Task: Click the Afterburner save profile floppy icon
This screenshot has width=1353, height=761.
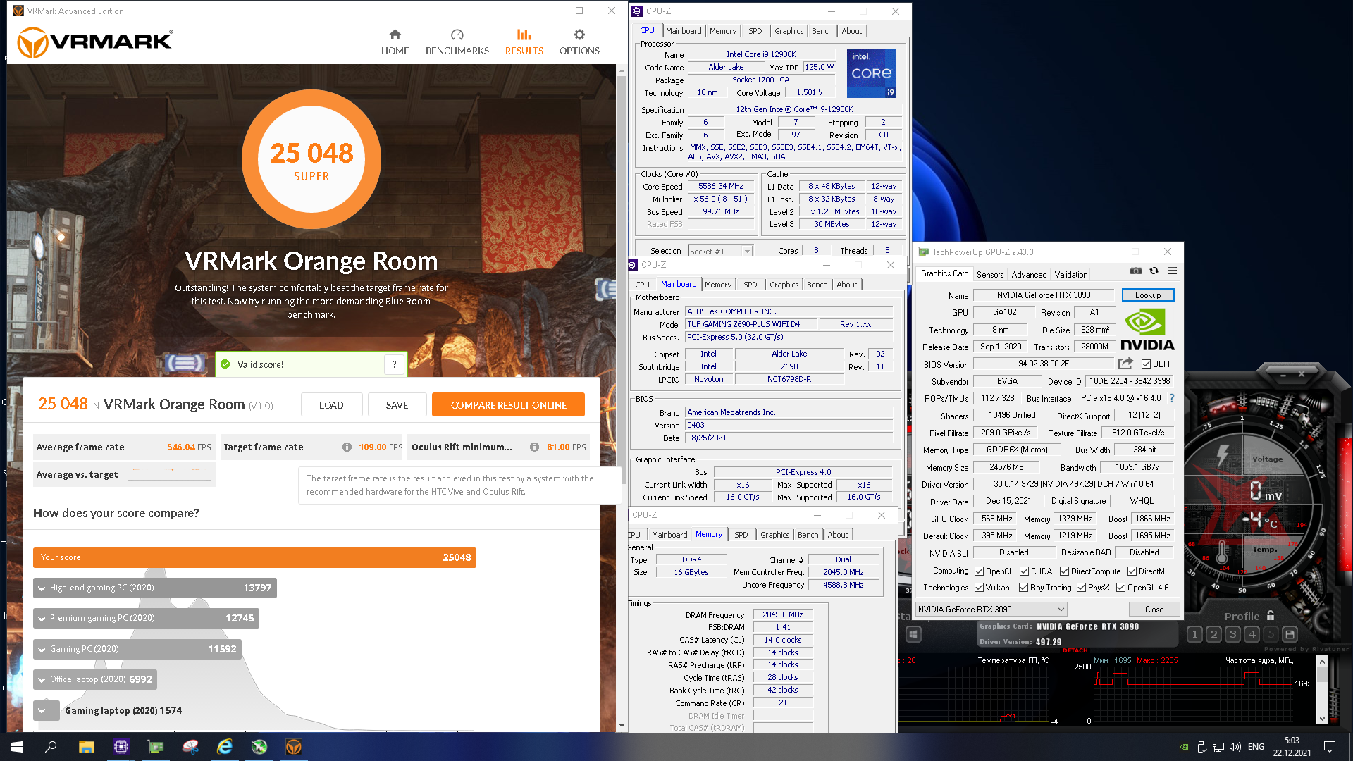Action: tap(1290, 634)
